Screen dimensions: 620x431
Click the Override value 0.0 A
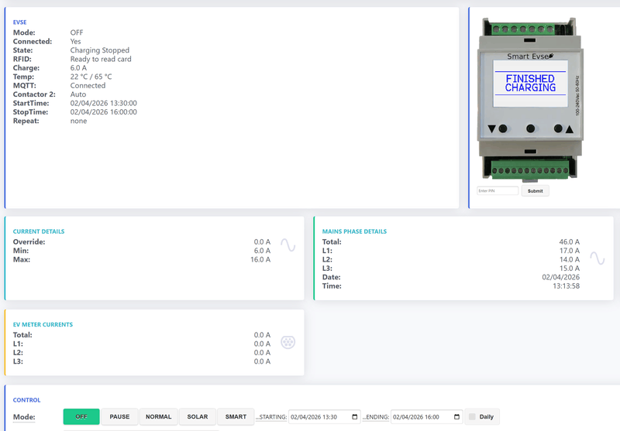pyautogui.click(x=262, y=242)
